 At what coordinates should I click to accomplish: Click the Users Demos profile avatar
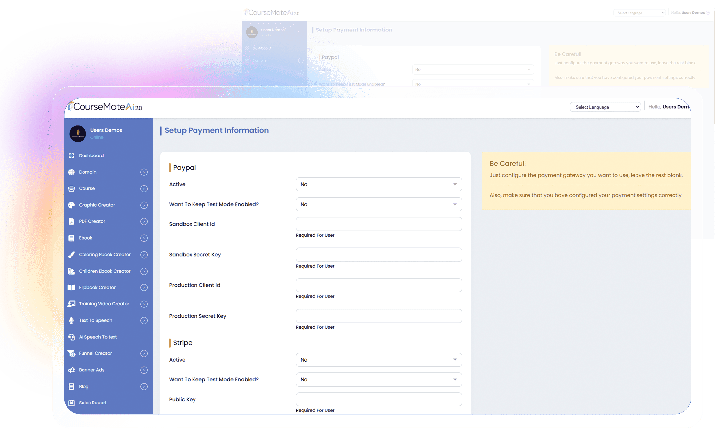click(78, 134)
